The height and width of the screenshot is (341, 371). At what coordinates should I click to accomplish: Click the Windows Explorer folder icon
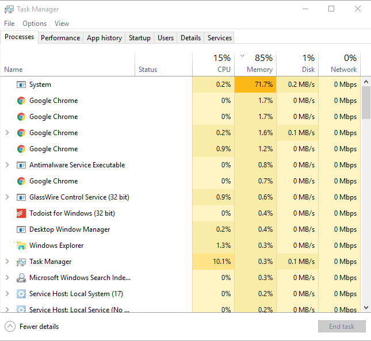pos(21,246)
